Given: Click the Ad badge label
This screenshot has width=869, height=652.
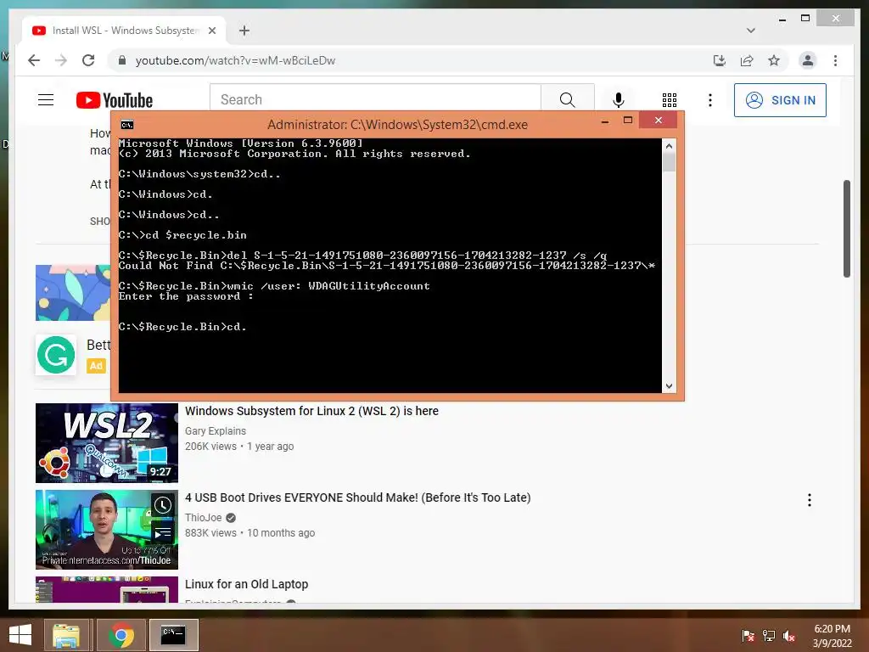Looking at the screenshot, I should click(96, 365).
